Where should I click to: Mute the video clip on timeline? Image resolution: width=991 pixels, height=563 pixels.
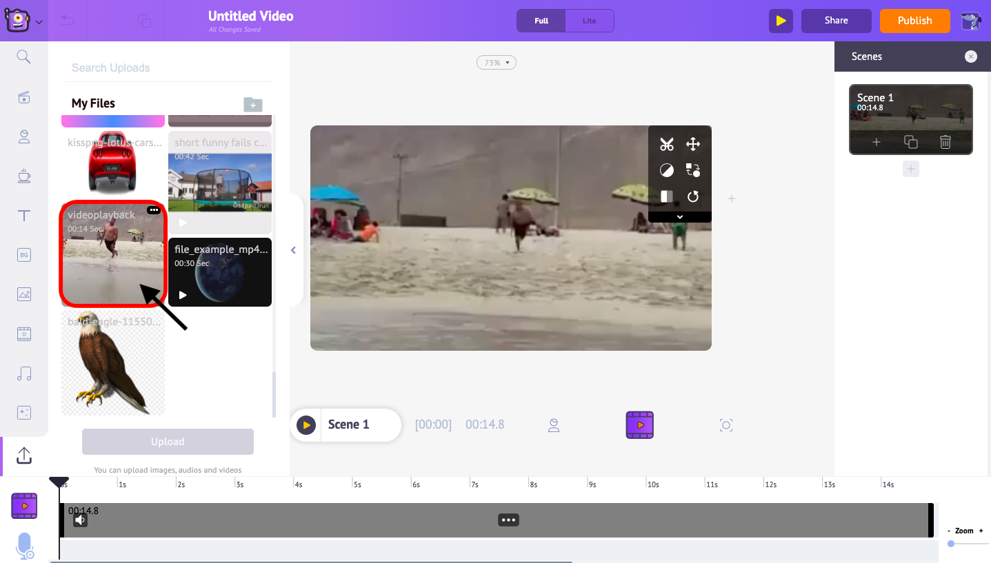[x=81, y=520]
